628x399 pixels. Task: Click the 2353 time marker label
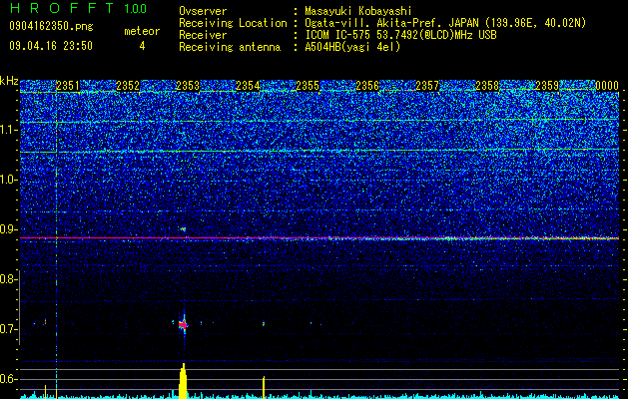[x=188, y=86]
